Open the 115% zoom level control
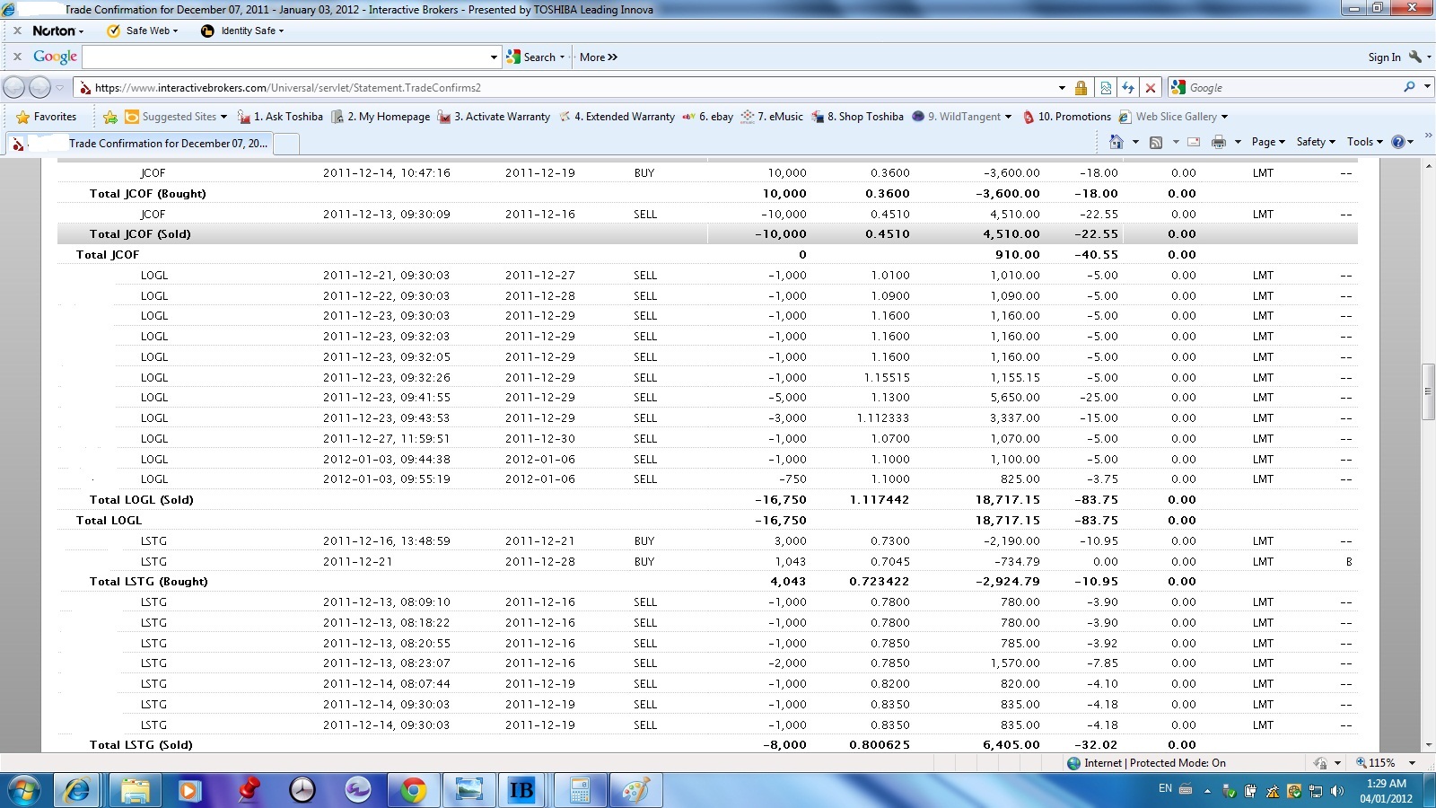Image resolution: width=1436 pixels, height=808 pixels. (1382, 763)
